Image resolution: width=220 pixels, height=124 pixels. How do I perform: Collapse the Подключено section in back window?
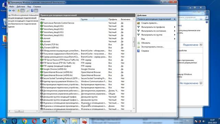[201, 45]
